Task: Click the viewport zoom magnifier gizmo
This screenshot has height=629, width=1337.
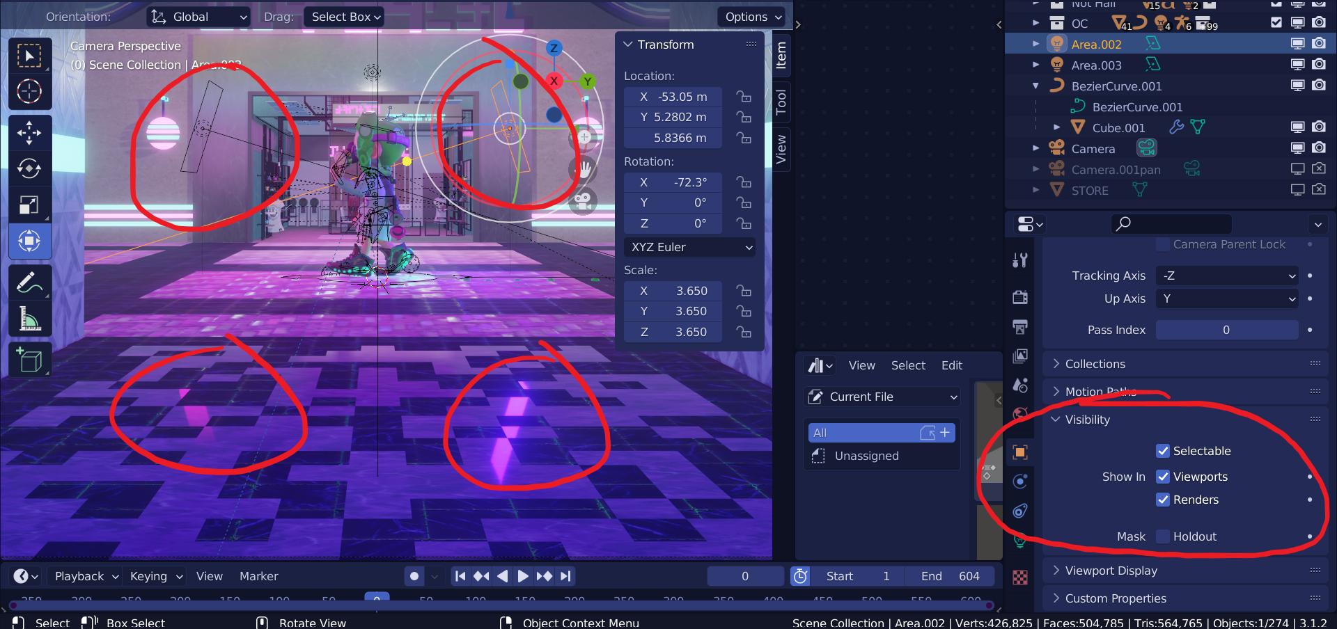Action: (584, 137)
